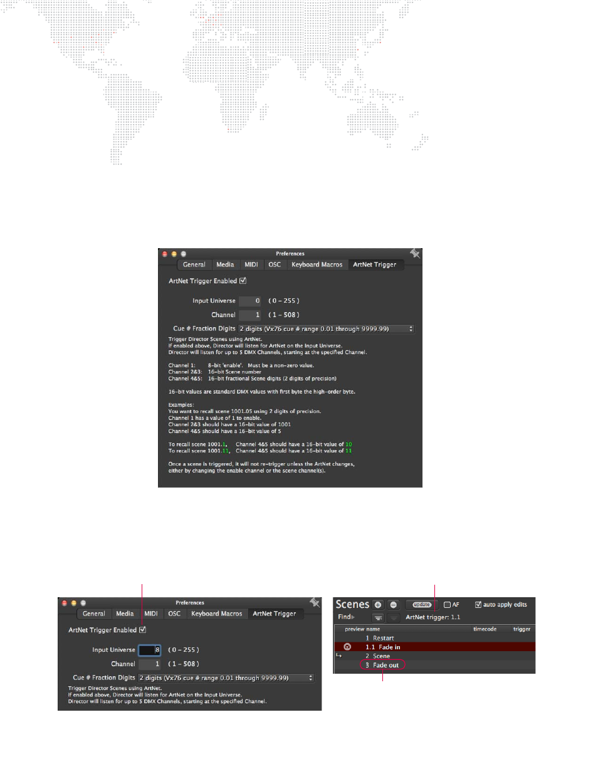Click Channel field in lower Preferences window
Image resolution: width=598 pixels, height=774 pixels.
(150, 664)
